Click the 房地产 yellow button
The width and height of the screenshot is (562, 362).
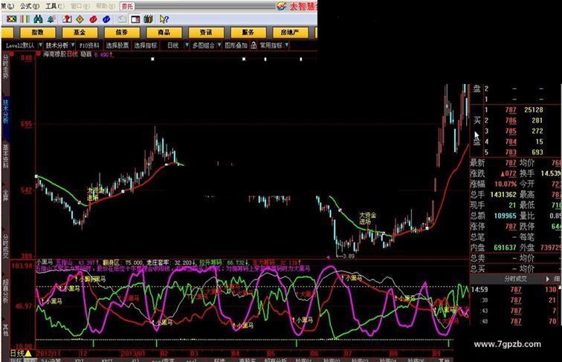tap(290, 32)
